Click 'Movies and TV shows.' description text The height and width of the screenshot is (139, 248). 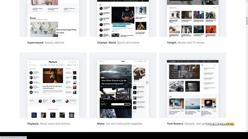click(x=191, y=42)
